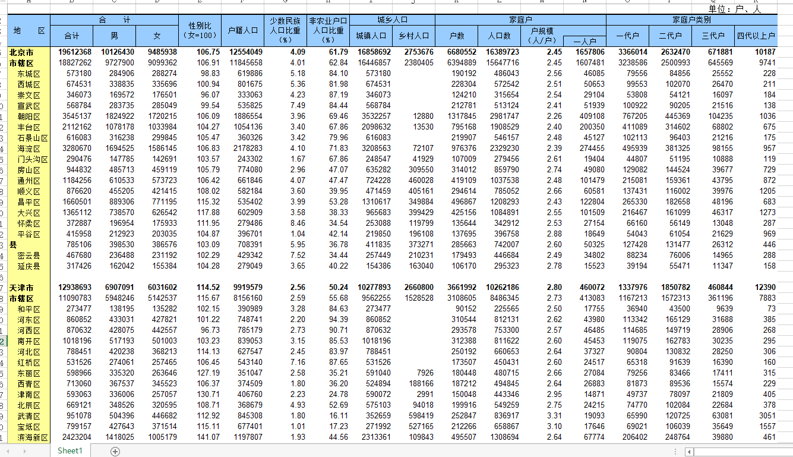Select the 二代户 column header
This screenshot has width=793, height=457.
pyautogui.click(x=670, y=36)
